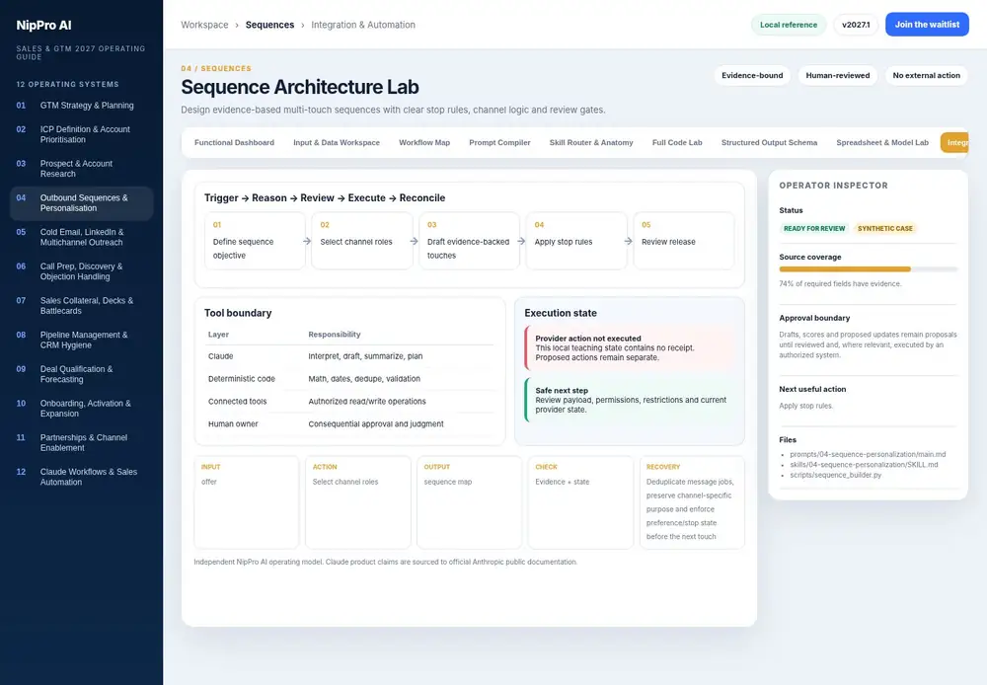Select step 04 Apply stop rules

[576, 241]
